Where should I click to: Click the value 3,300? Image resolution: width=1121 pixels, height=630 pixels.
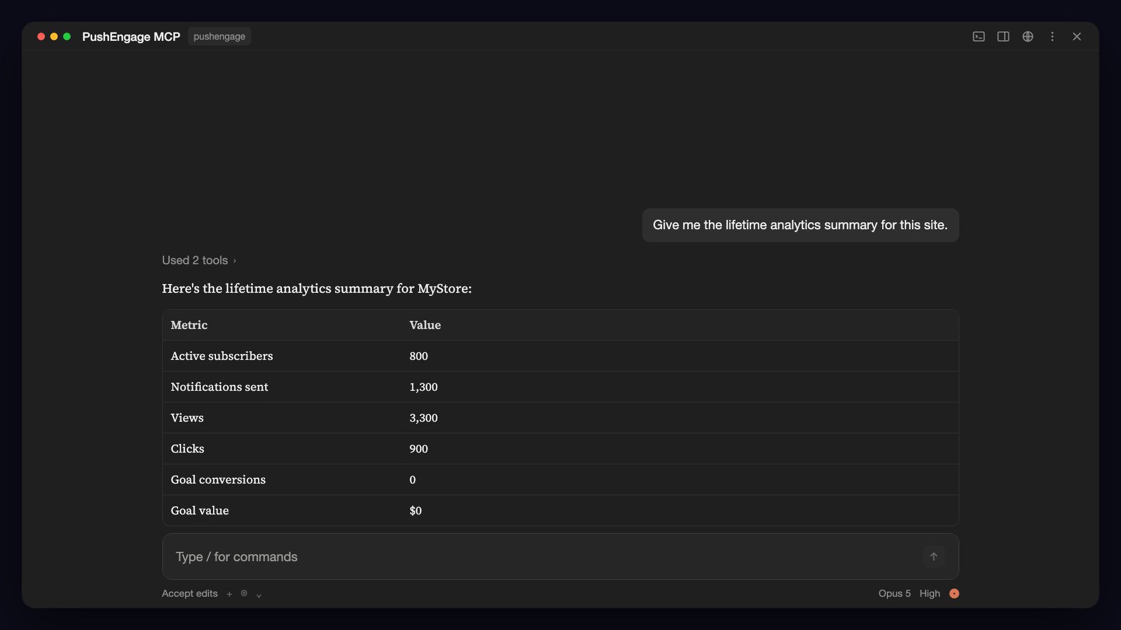[x=423, y=418]
